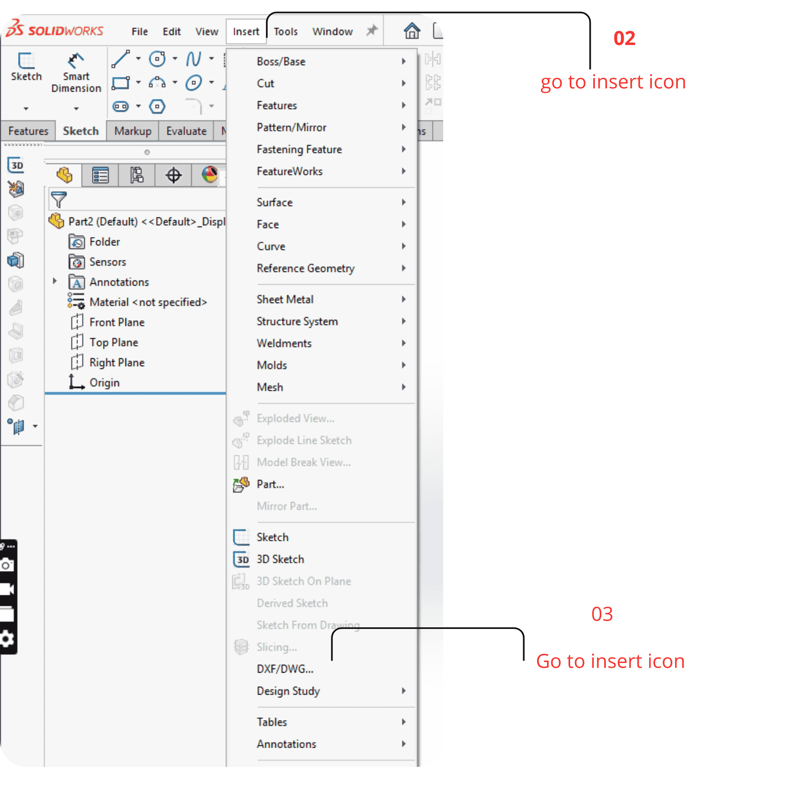Open the Line tool dropdown arrow
Viewport: 811px width, 811px height.
coord(138,59)
